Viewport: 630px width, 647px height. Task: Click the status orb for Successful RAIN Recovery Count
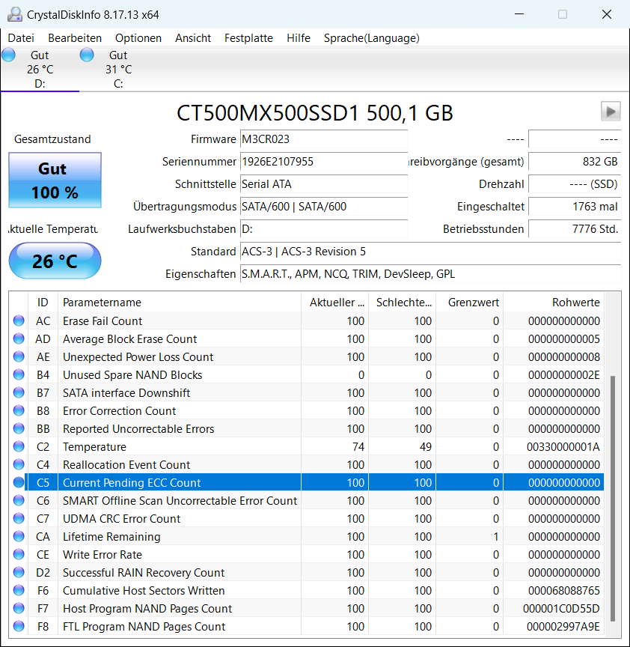click(x=19, y=572)
